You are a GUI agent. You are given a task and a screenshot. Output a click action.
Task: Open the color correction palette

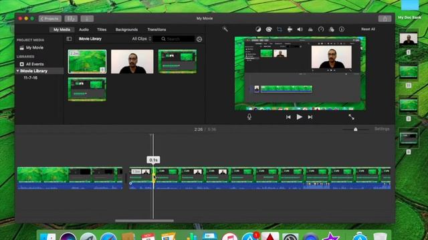tap(269, 29)
